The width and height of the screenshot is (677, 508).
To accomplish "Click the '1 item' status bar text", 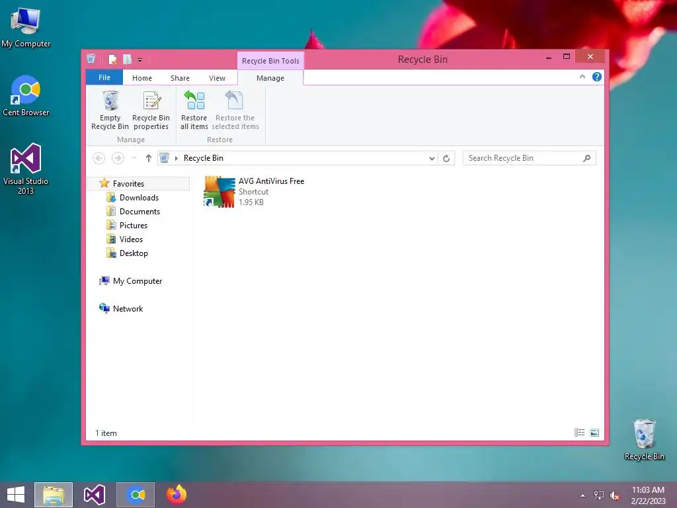I will pyautogui.click(x=106, y=433).
